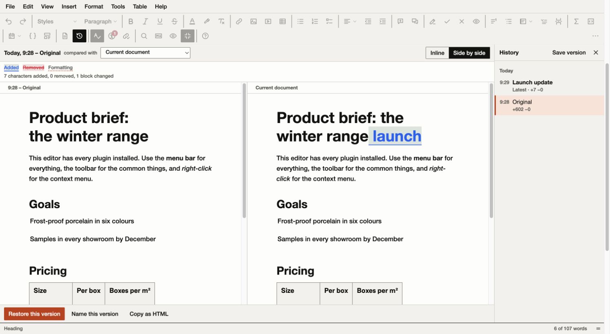Expand the 'Current document' compare selector
Image resolution: width=610 pixels, height=334 pixels.
(x=145, y=53)
